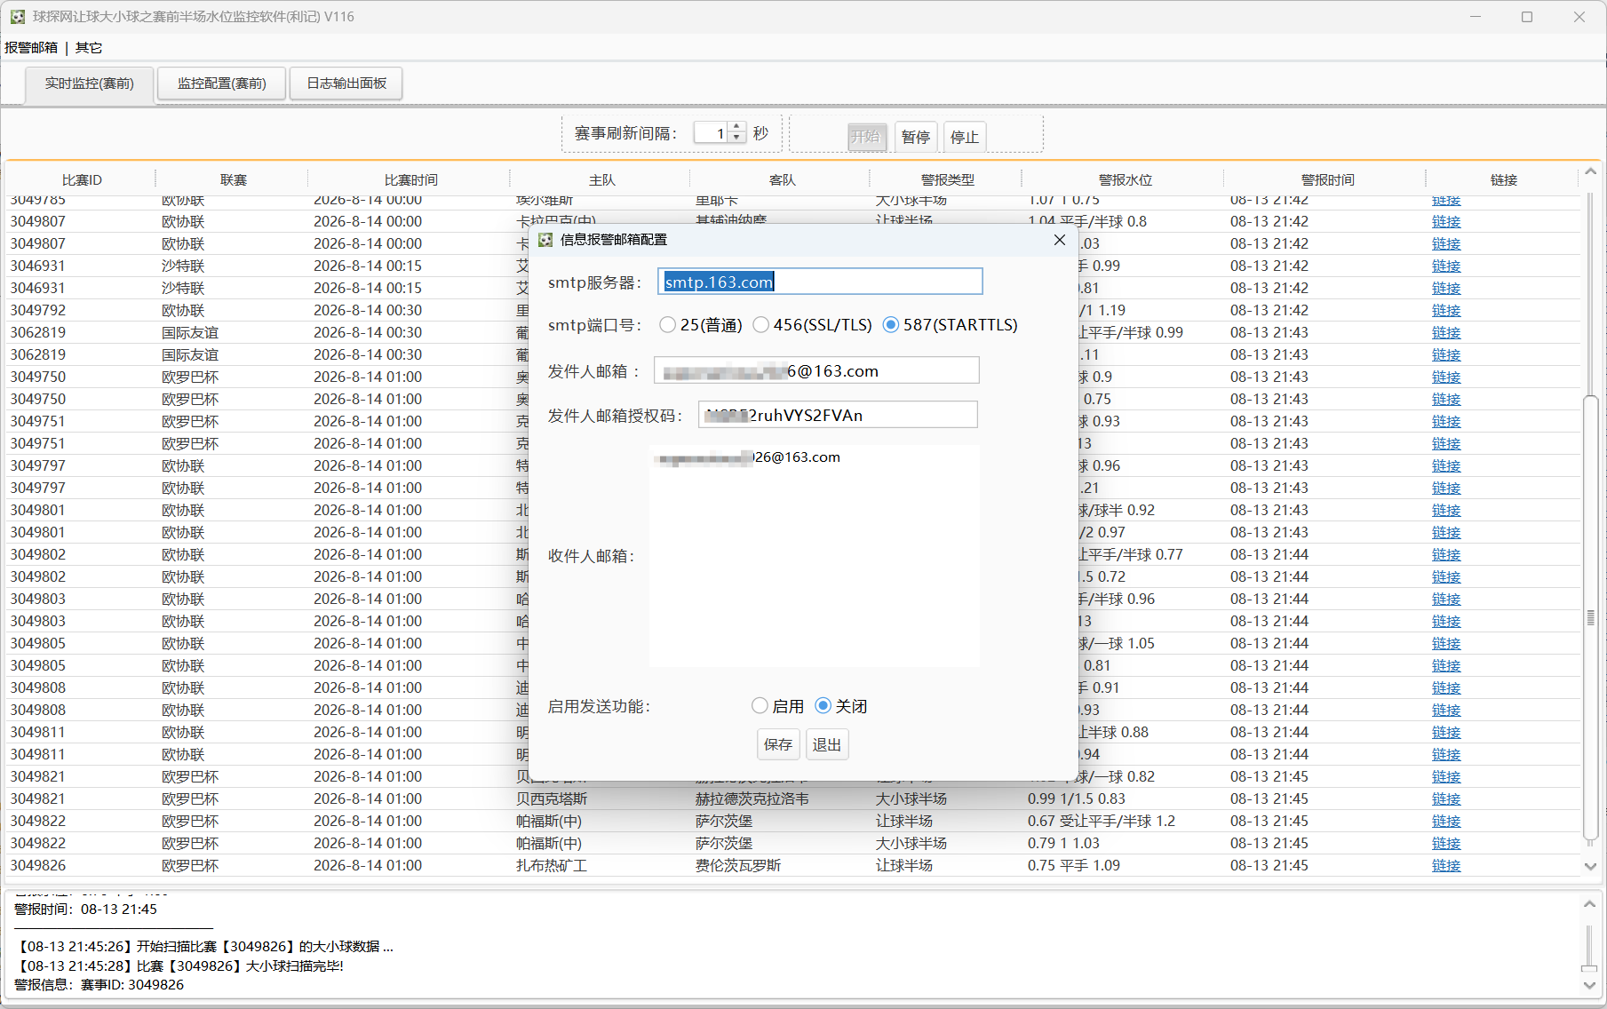This screenshot has height=1009, width=1607.
Task: Click the application icon in title bar
Action: coord(18,17)
